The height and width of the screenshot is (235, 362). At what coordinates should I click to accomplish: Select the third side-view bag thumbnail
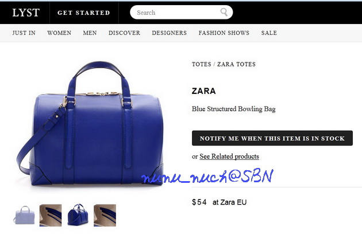point(78,215)
